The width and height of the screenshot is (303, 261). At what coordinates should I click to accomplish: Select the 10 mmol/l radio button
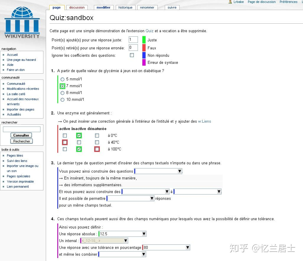62,100
